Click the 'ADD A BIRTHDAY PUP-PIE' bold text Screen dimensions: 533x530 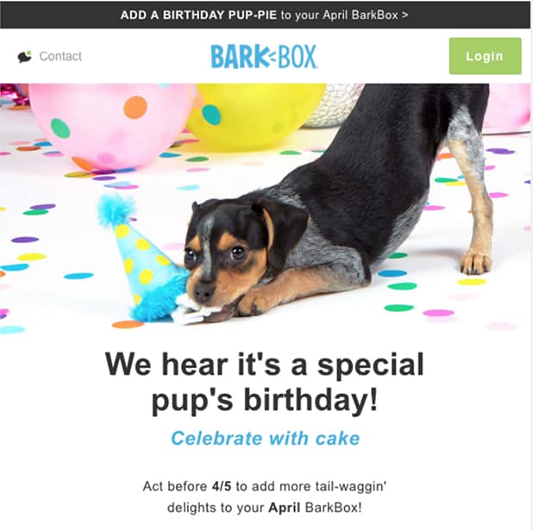[198, 15]
